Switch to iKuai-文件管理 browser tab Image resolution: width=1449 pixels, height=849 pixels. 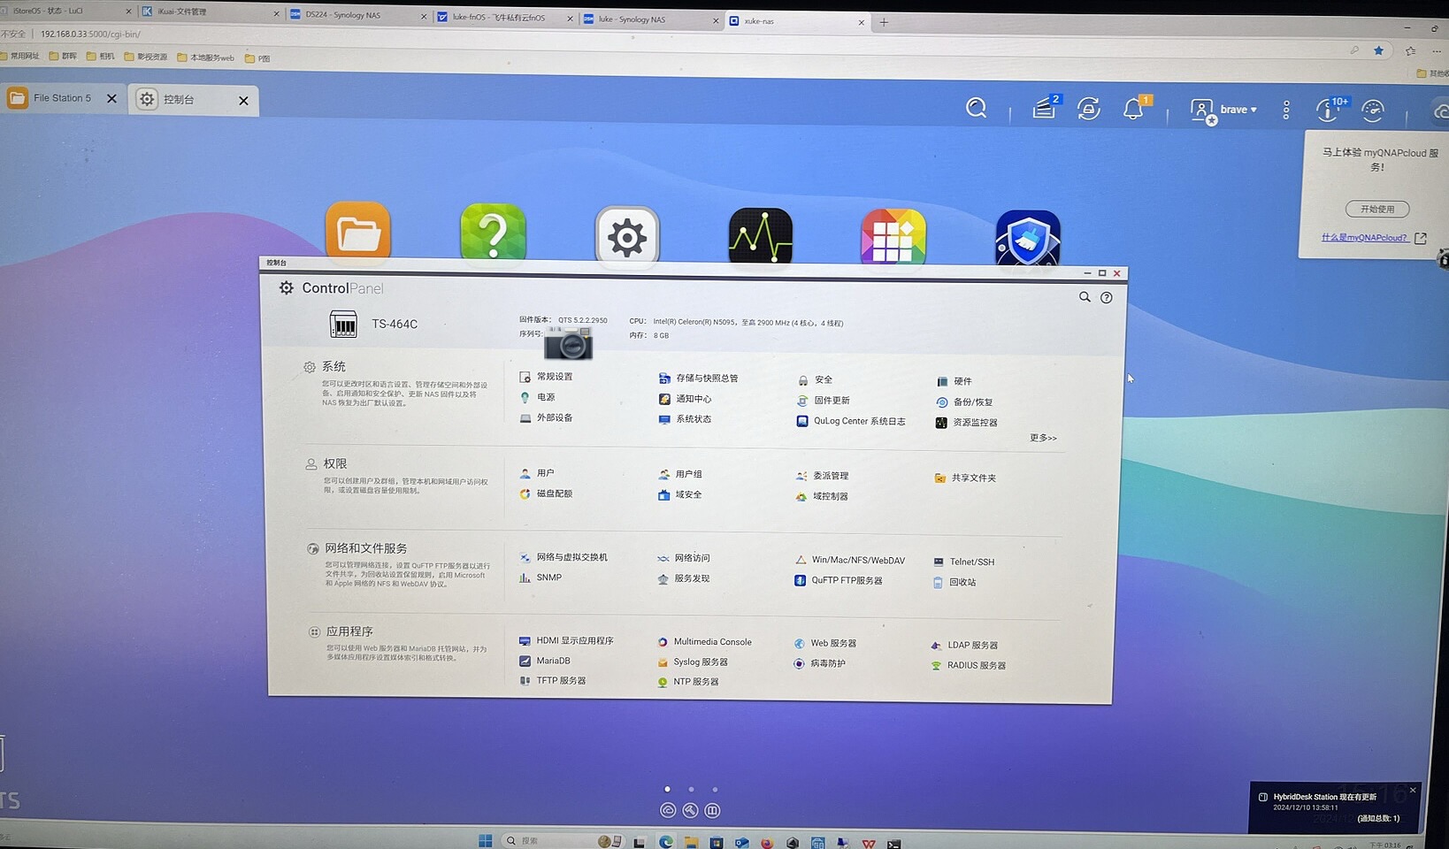[181, 11]
